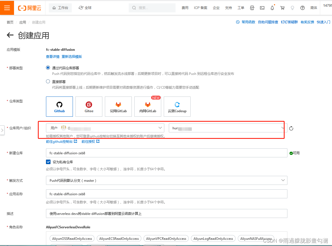Choose 内网GitLab repository type
332x246 pixels.
click(148, 107)
